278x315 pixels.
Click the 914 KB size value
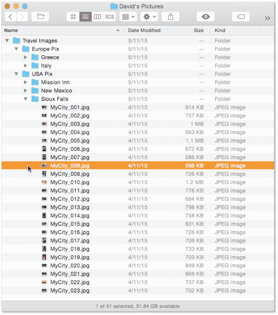[194, 107]
